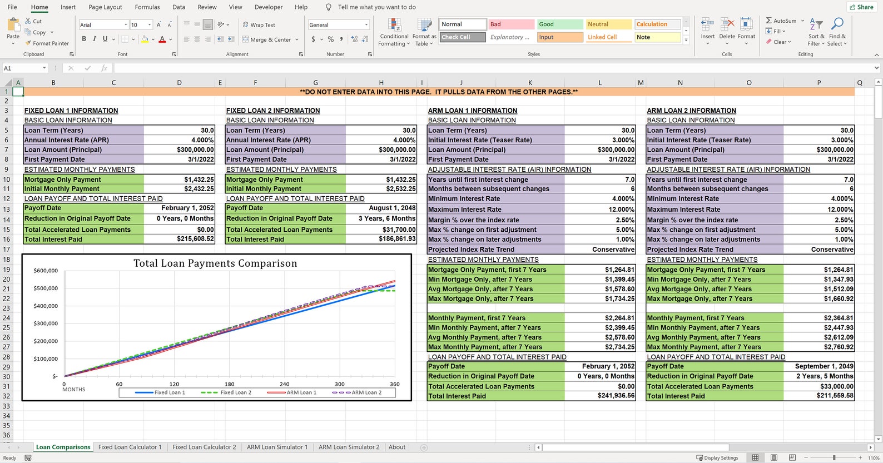
Task: Toggle Italic formatting
Action: (x=95, y=39)
